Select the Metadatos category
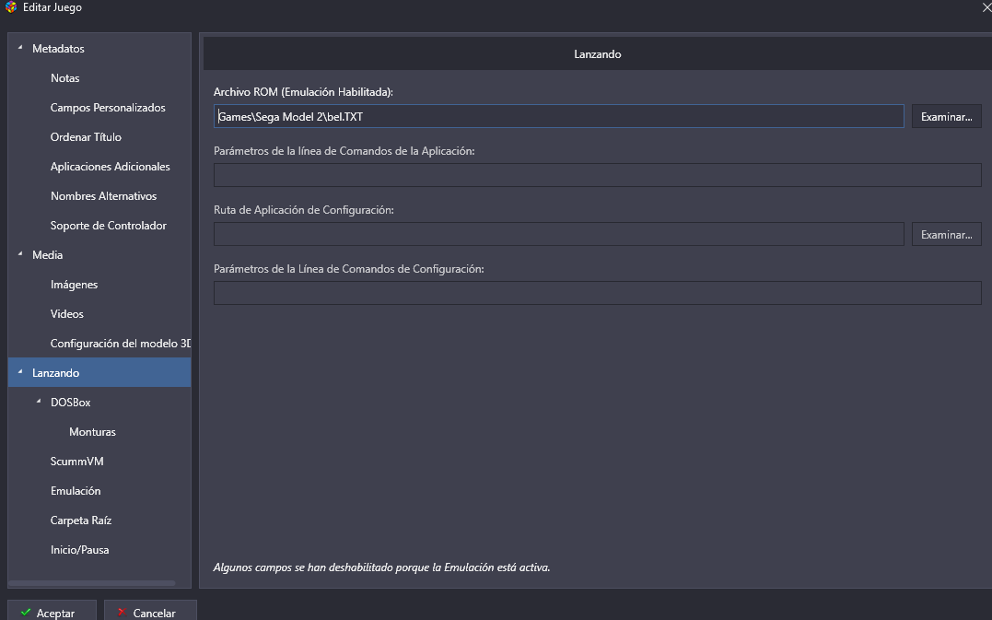 click(x=58, y=49)
